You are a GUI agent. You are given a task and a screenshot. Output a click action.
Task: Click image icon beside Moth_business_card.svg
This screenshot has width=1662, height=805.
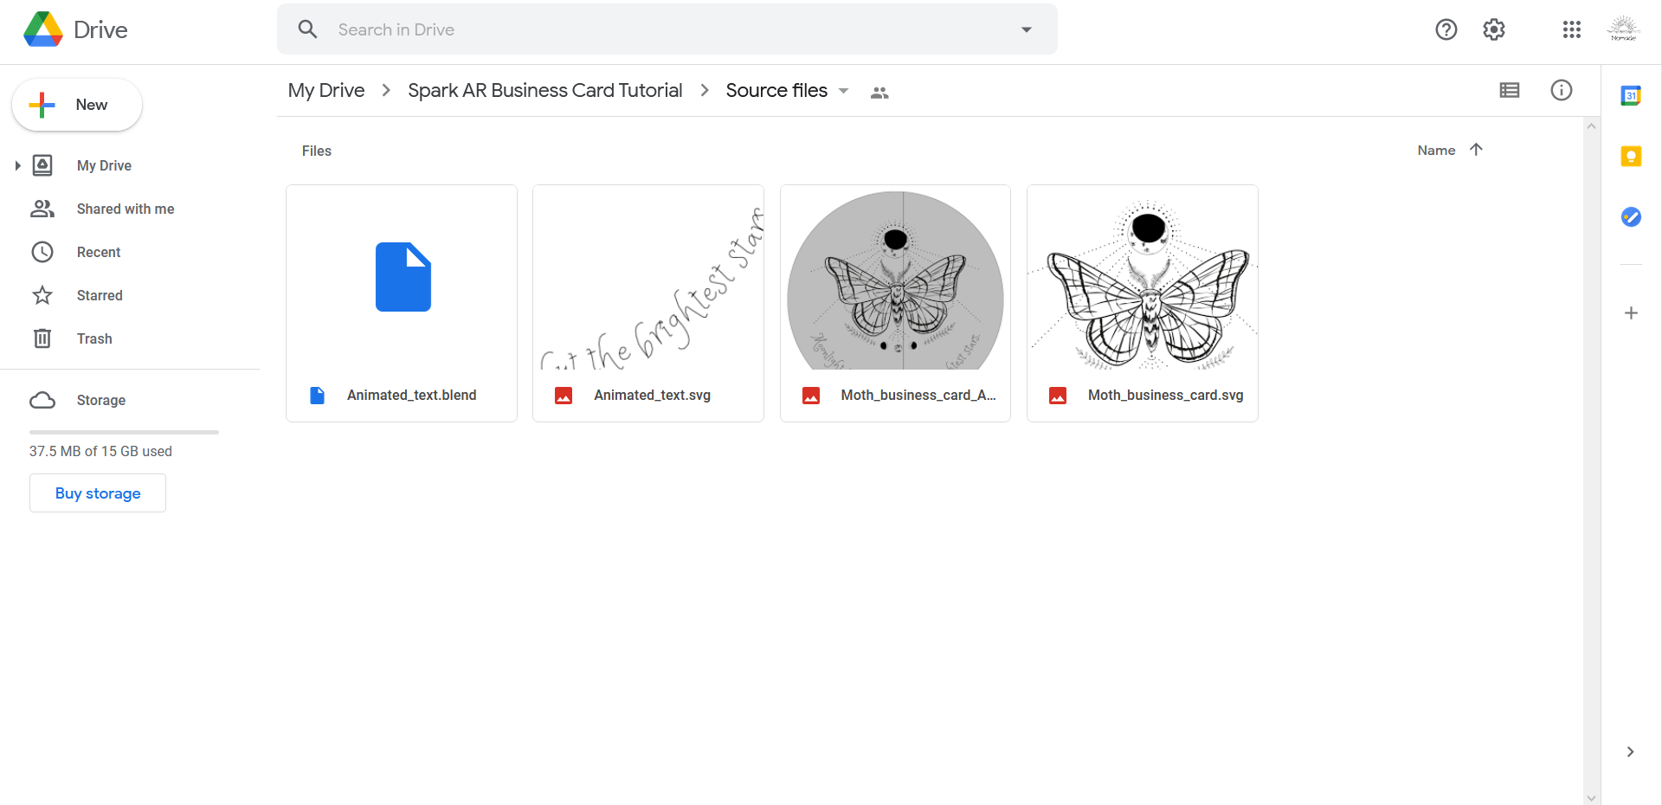click(x=1058, y=396)
